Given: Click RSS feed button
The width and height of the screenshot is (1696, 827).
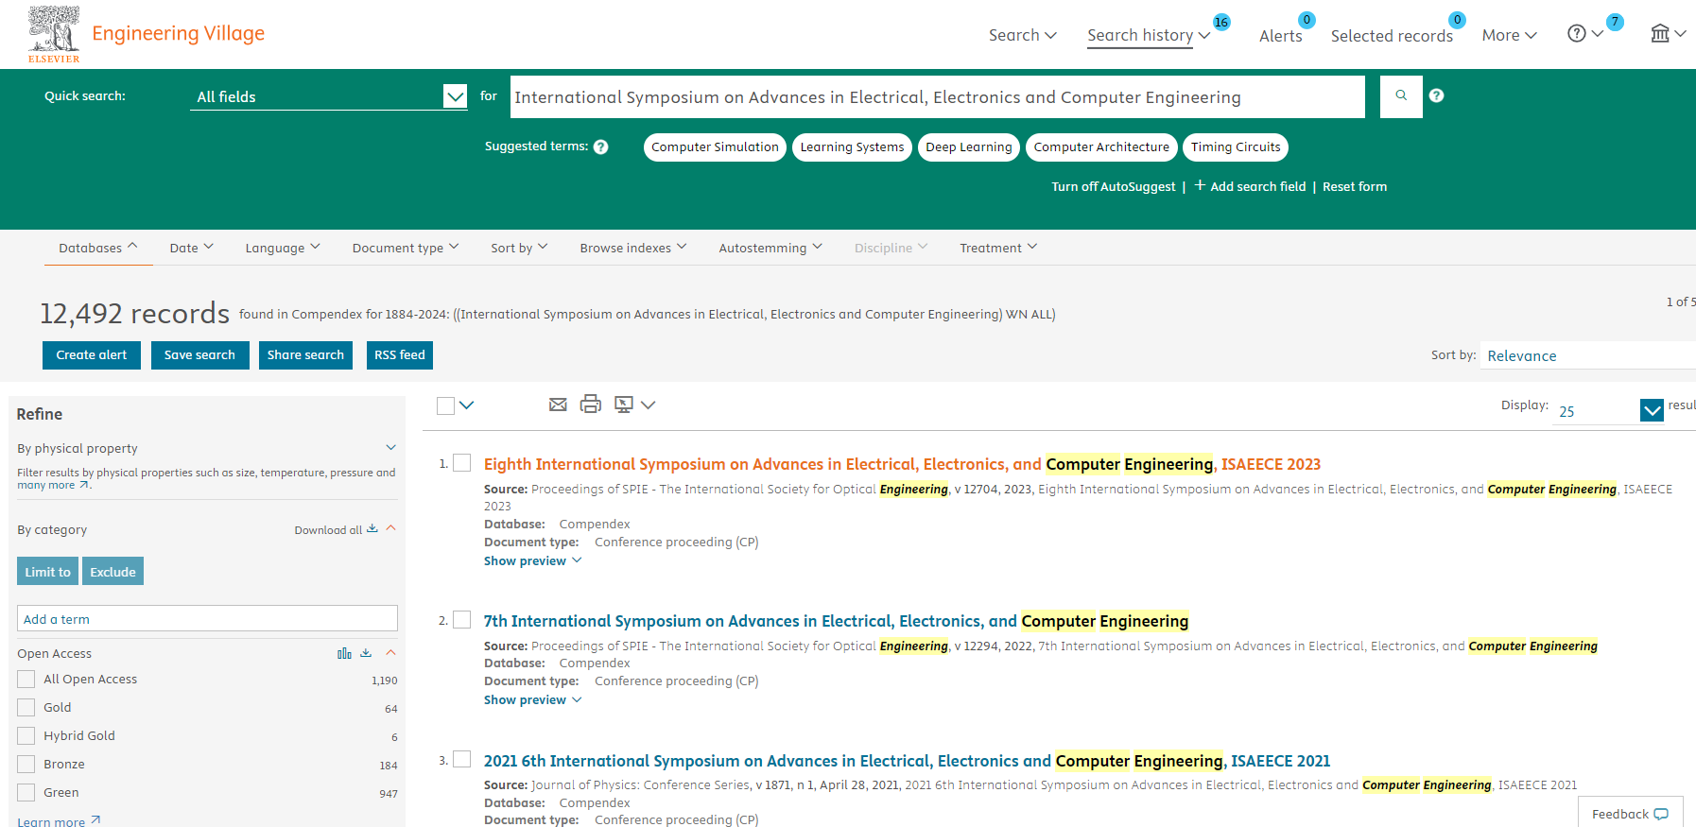Looking at the screenshot, I should pyautogui.click(x=400, y=355).
